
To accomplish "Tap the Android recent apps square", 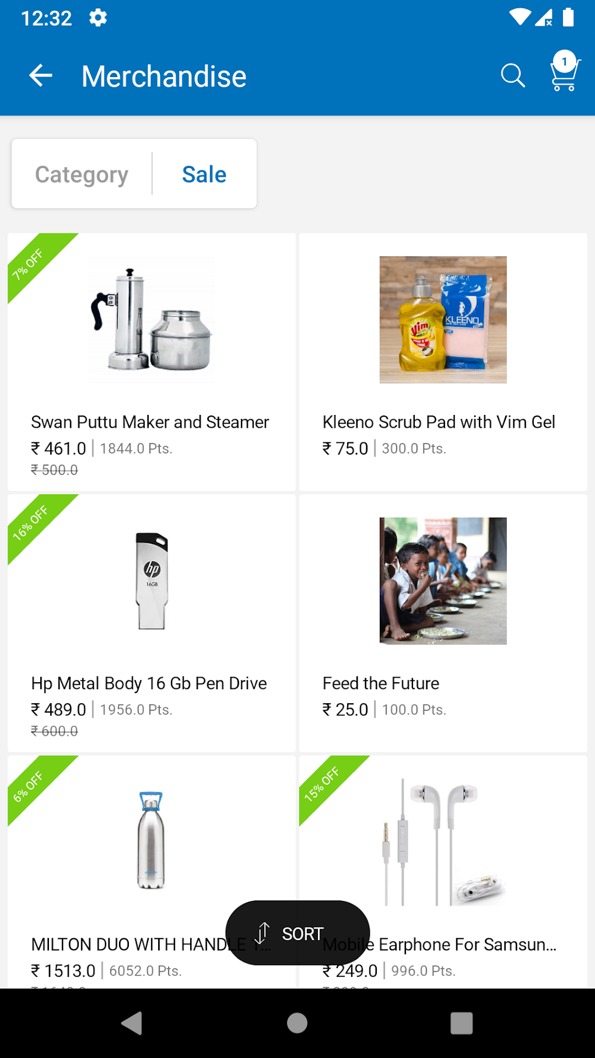I will (461, 1023).
